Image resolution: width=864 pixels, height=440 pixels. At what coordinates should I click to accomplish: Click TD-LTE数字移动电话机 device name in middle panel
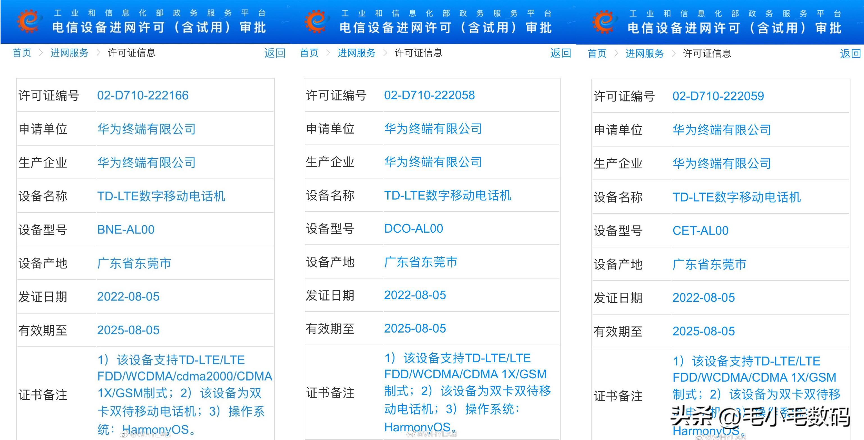click(x=449, y=195)
